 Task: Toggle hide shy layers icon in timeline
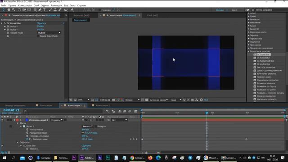[x=120, y=111]
